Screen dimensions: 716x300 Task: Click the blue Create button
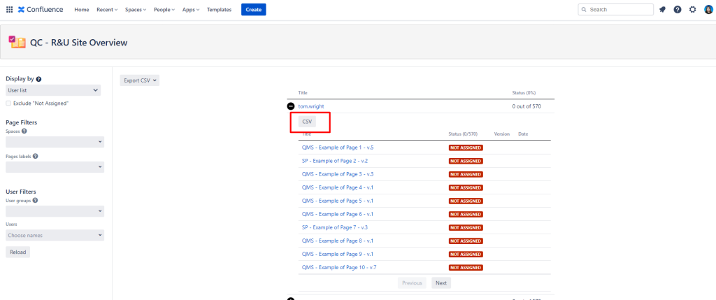[x=253, y=10]
